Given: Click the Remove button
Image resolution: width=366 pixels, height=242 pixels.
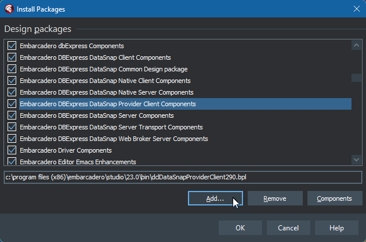Looking at the screenshot, I should click(x=275, y=198).
